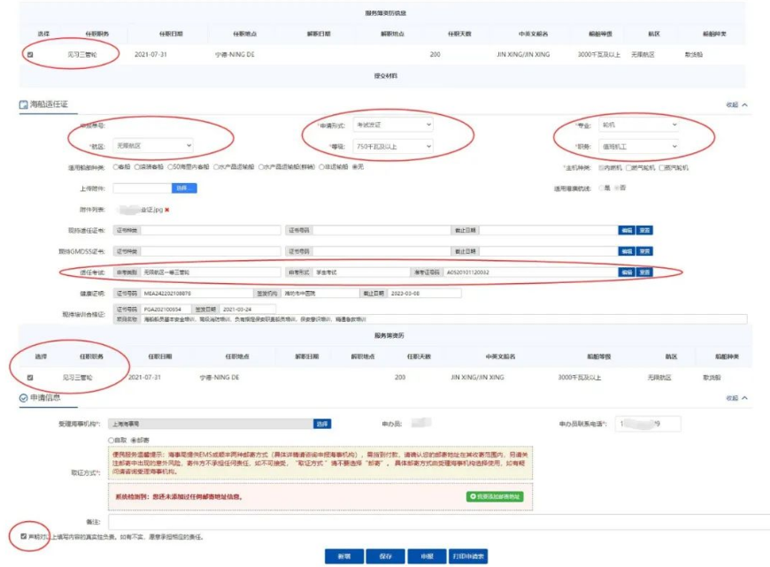
Task: Collapse the 申请信息 section with 收起
Action: coord(736,398)
